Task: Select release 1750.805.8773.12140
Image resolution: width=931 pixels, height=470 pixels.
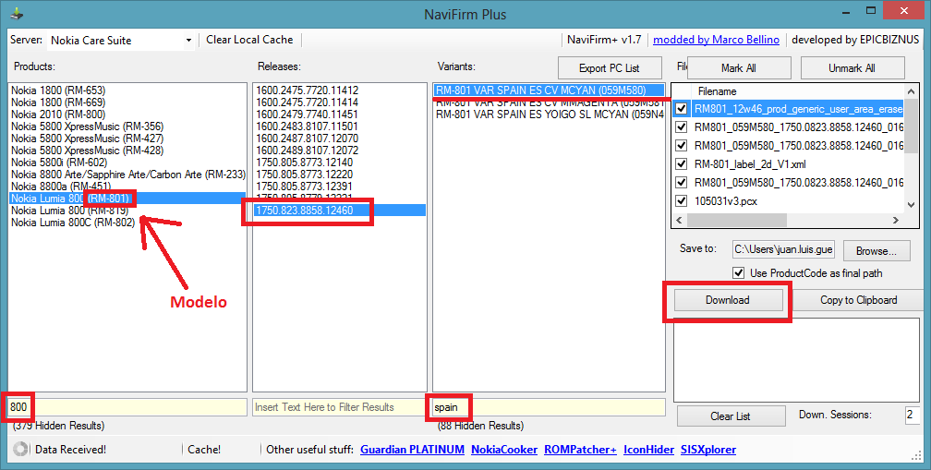Action: click(x=304, y=163)
